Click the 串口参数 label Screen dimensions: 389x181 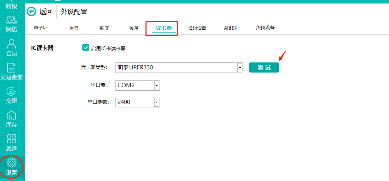pos(98,102)
